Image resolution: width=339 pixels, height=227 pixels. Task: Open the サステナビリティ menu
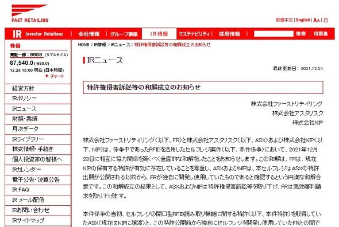[194, 34]
